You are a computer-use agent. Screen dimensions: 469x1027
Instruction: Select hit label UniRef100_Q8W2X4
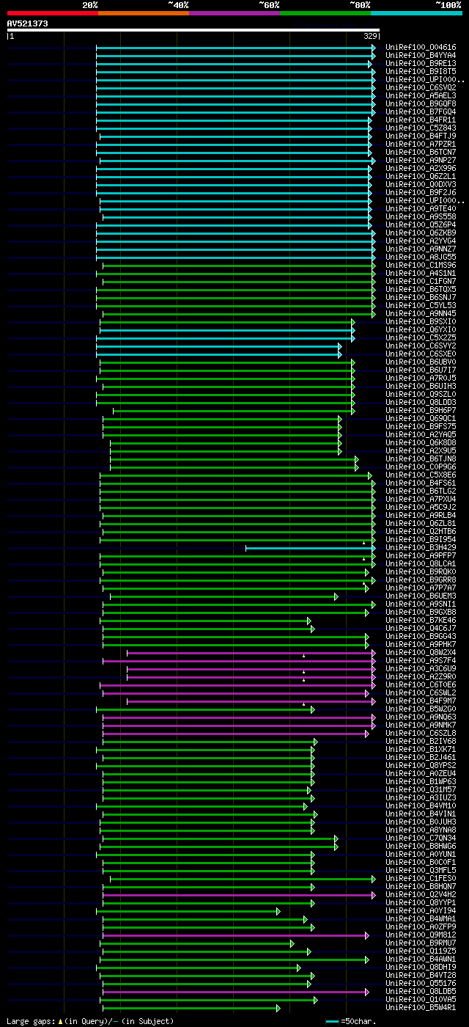coord(421,652)
